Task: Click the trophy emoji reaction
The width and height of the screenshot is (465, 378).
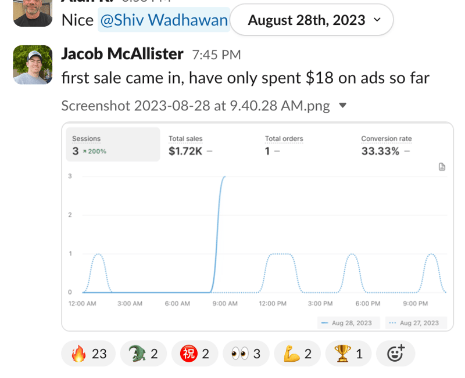Action: coord(348,354)
